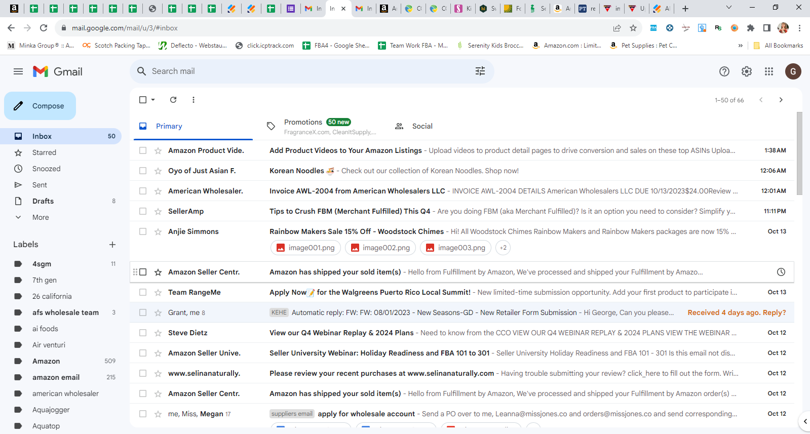Create a new label plus icon
Viewport: 810px width, 434px height.
pos(112,245)
